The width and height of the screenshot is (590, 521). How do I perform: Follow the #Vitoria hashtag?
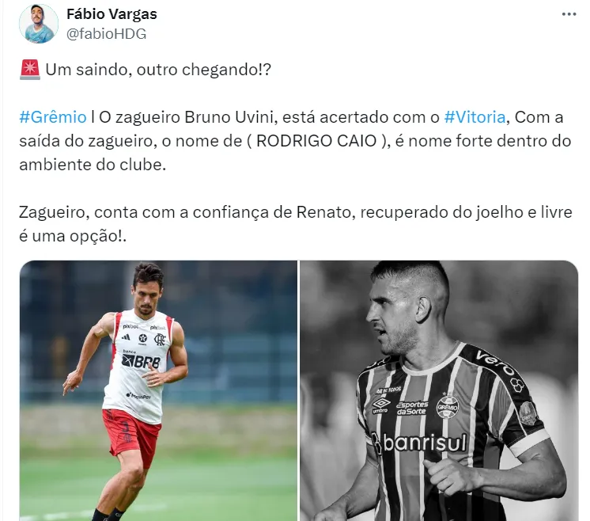[475, 117]
